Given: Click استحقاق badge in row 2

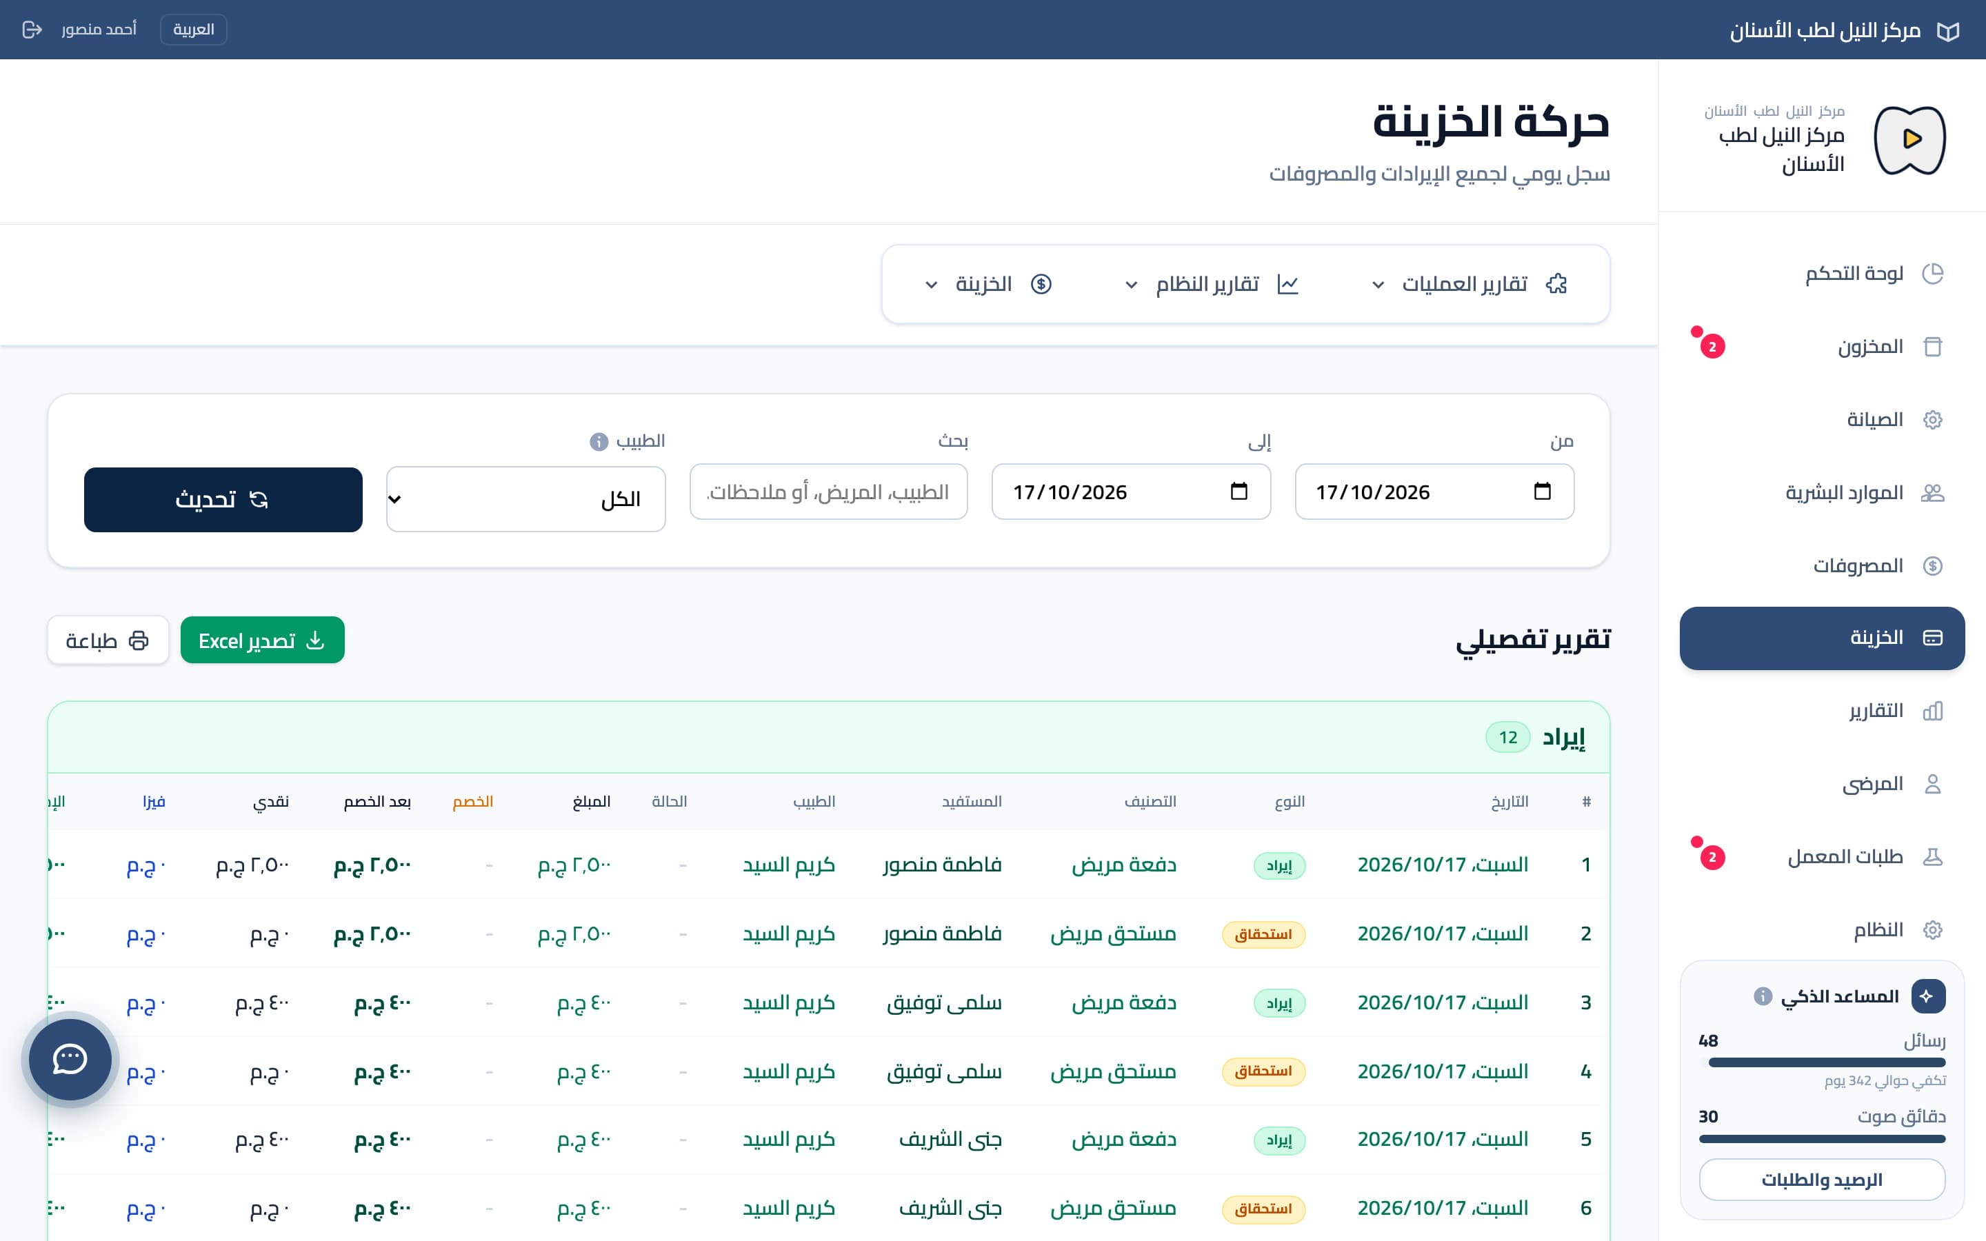Looking at the screenshot, I should pyautogui.click(x=1263, y=934).
